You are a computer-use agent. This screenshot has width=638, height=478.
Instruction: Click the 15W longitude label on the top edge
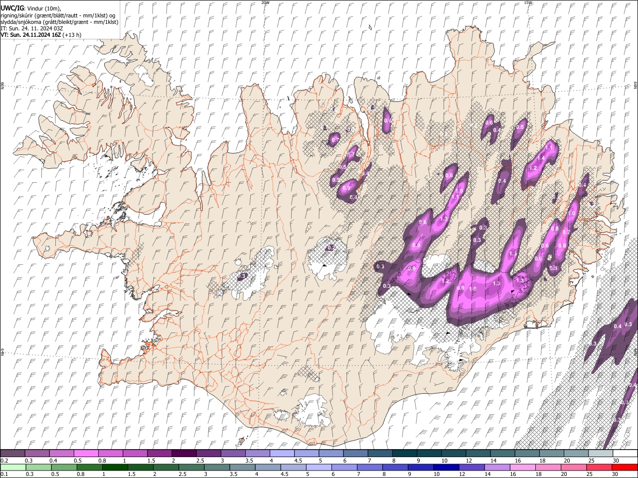[x=528, y=2]
